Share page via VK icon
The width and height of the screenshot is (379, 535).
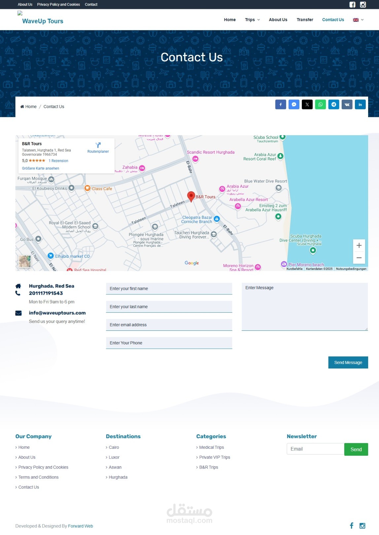347,104
